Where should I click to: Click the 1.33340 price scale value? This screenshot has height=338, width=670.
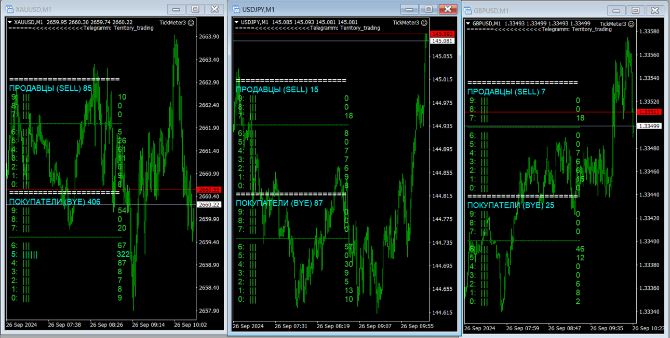(649, 312)
